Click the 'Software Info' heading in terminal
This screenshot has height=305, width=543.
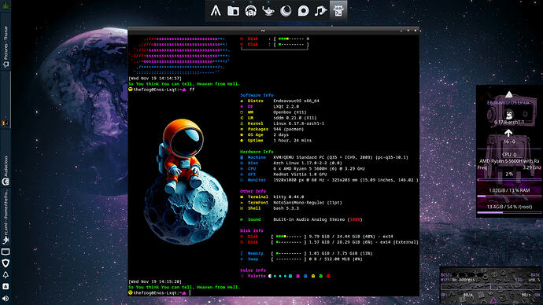(257, 95)
